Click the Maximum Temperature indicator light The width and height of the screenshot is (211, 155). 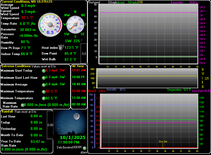[x=43, y=92]
